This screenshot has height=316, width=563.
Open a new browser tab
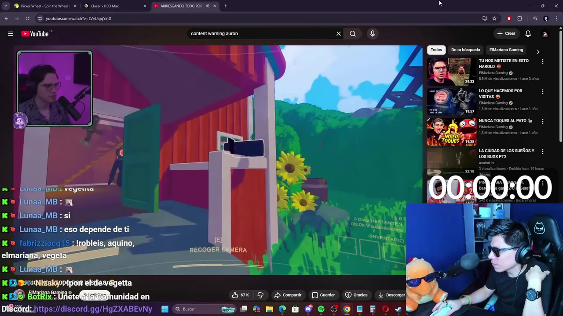point(225,6)
